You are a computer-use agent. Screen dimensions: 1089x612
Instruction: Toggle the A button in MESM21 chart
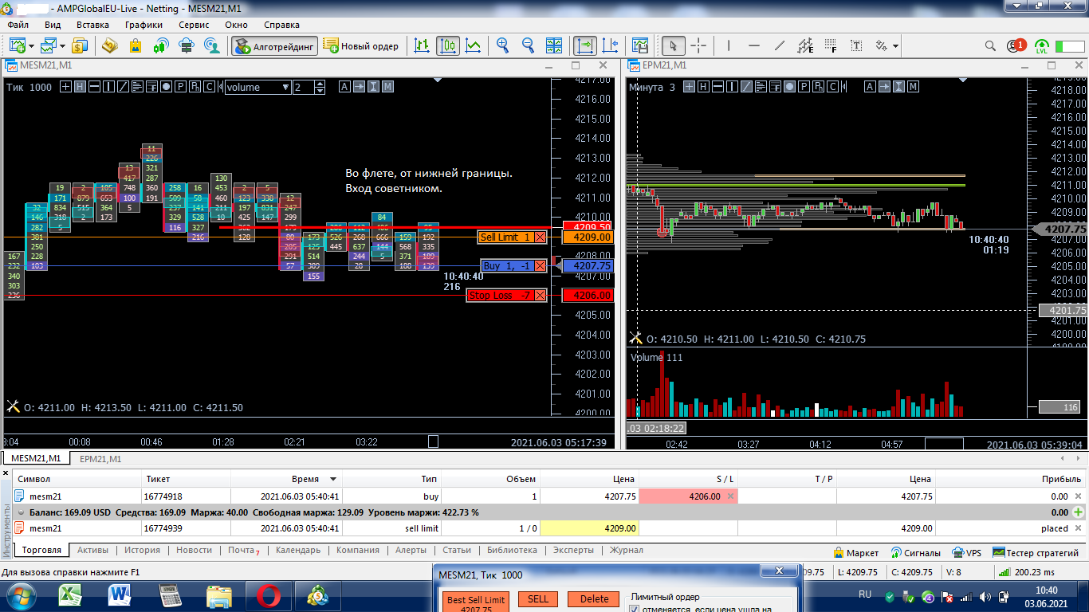point(344,87)
